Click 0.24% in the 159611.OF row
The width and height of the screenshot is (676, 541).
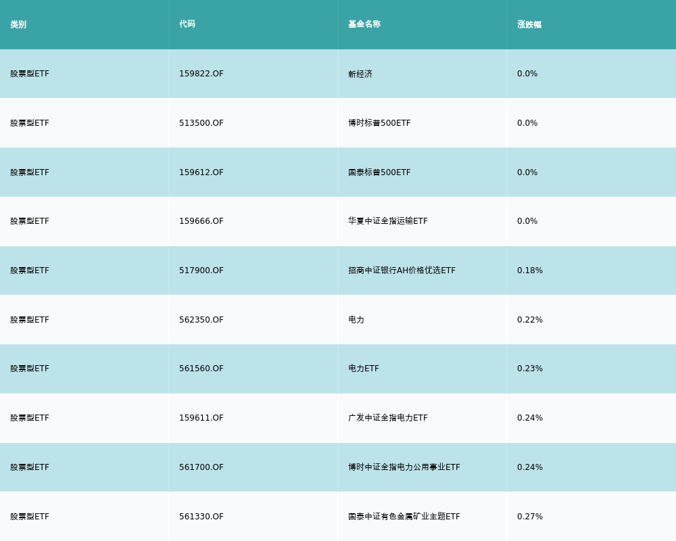530,418
